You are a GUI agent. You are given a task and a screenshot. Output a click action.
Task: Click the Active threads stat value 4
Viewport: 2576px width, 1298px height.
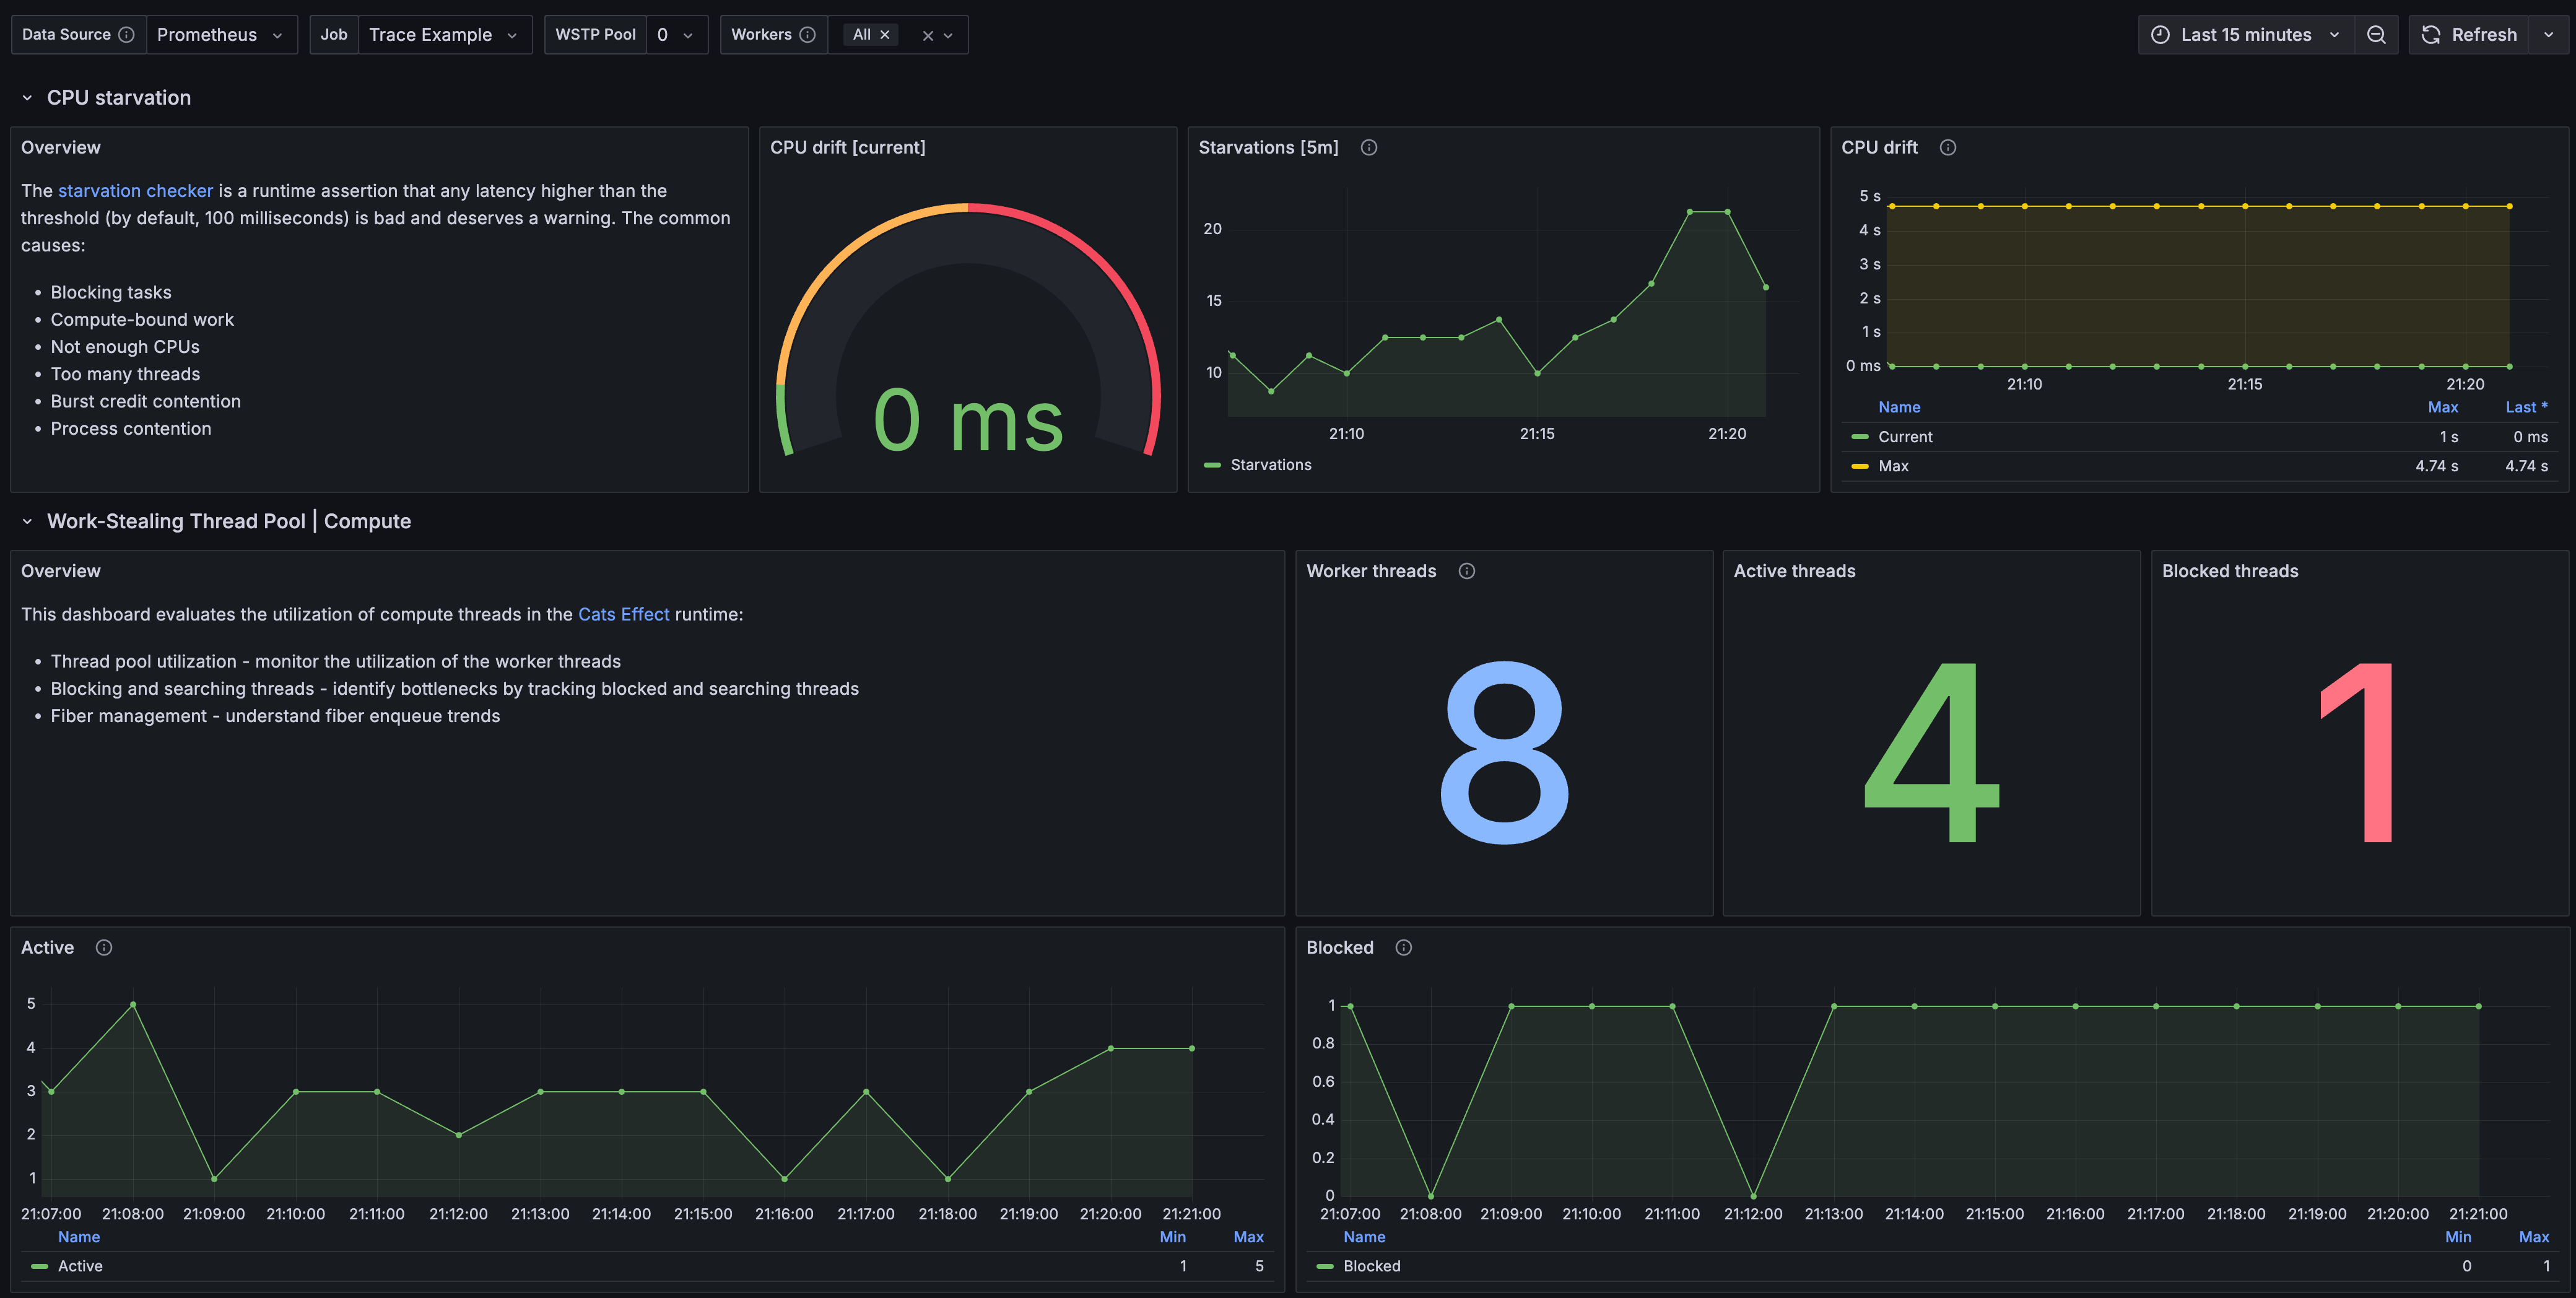click(x=1931, y=753)
